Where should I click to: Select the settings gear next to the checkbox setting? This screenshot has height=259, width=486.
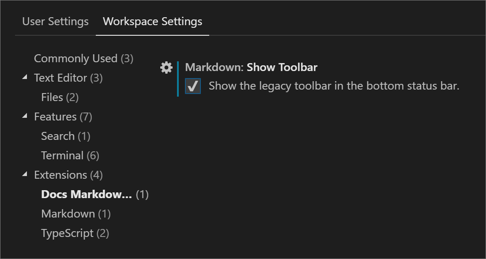click(x=166, y=68)
